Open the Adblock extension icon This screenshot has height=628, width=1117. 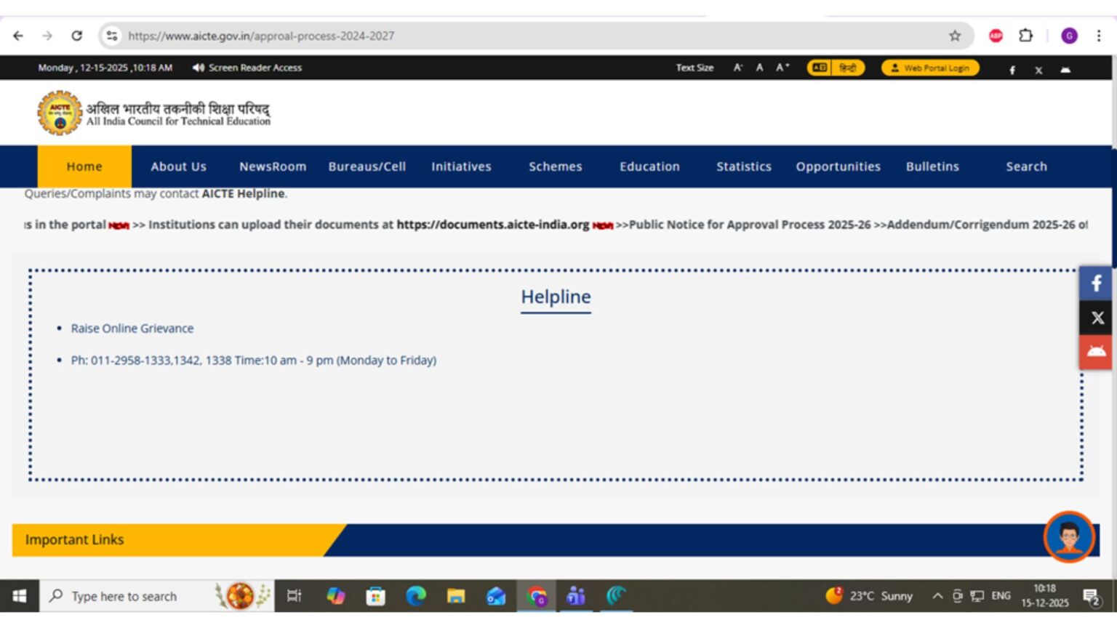996,36
